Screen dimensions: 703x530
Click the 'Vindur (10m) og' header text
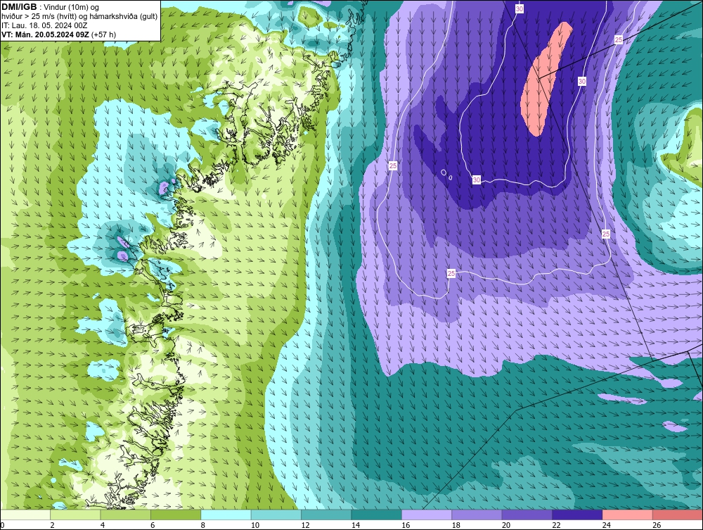(72, 7)
